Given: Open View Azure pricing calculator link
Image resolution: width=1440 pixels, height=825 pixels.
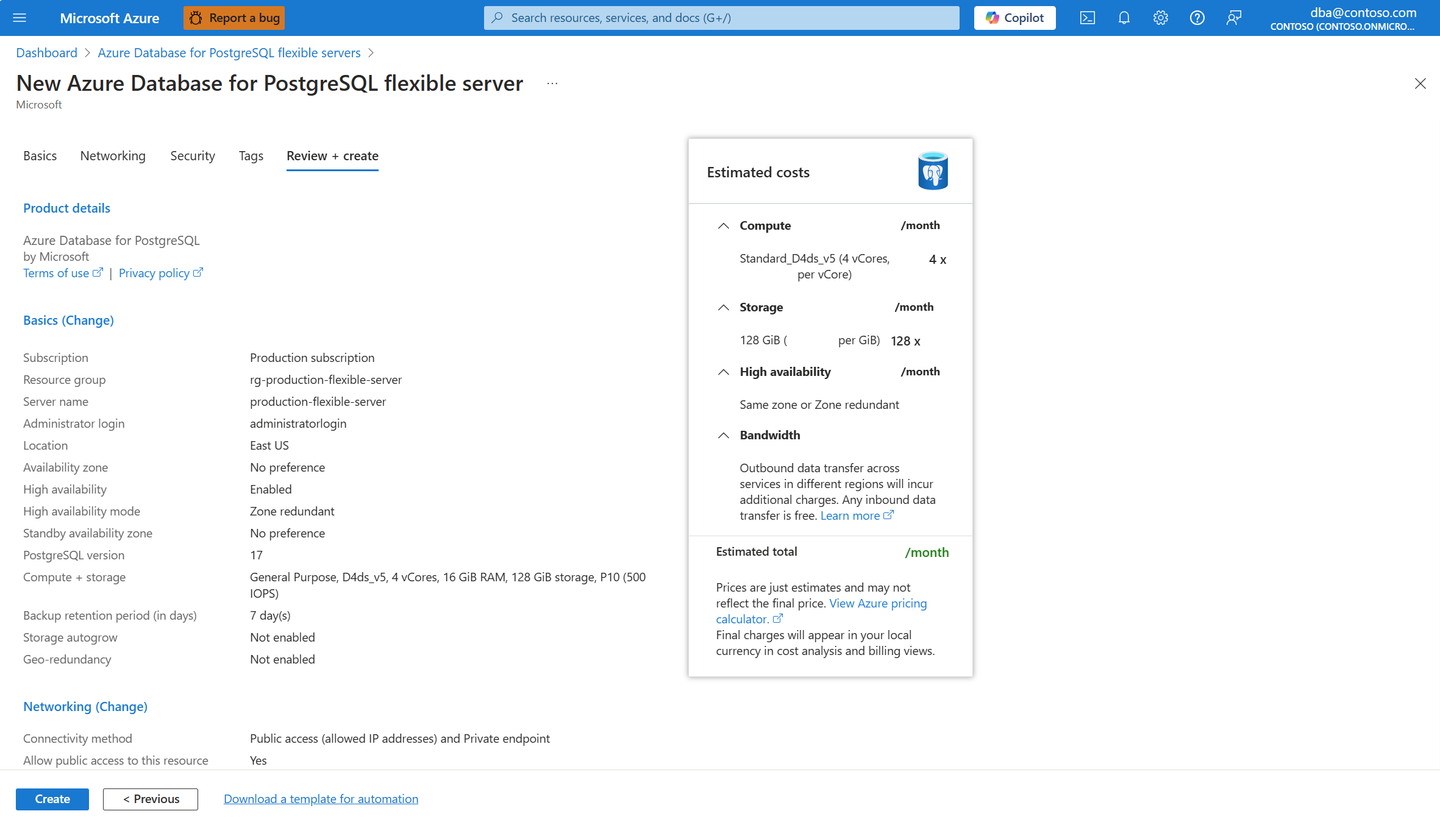Looking at the screenshot, I should pos(878,603).
